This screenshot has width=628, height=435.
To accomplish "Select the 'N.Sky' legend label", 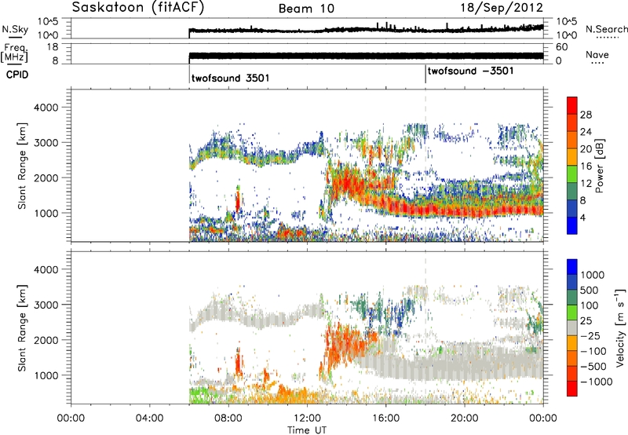I will (15, 29).
